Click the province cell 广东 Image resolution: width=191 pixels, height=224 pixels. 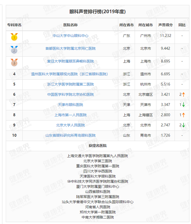coord(127,36)
